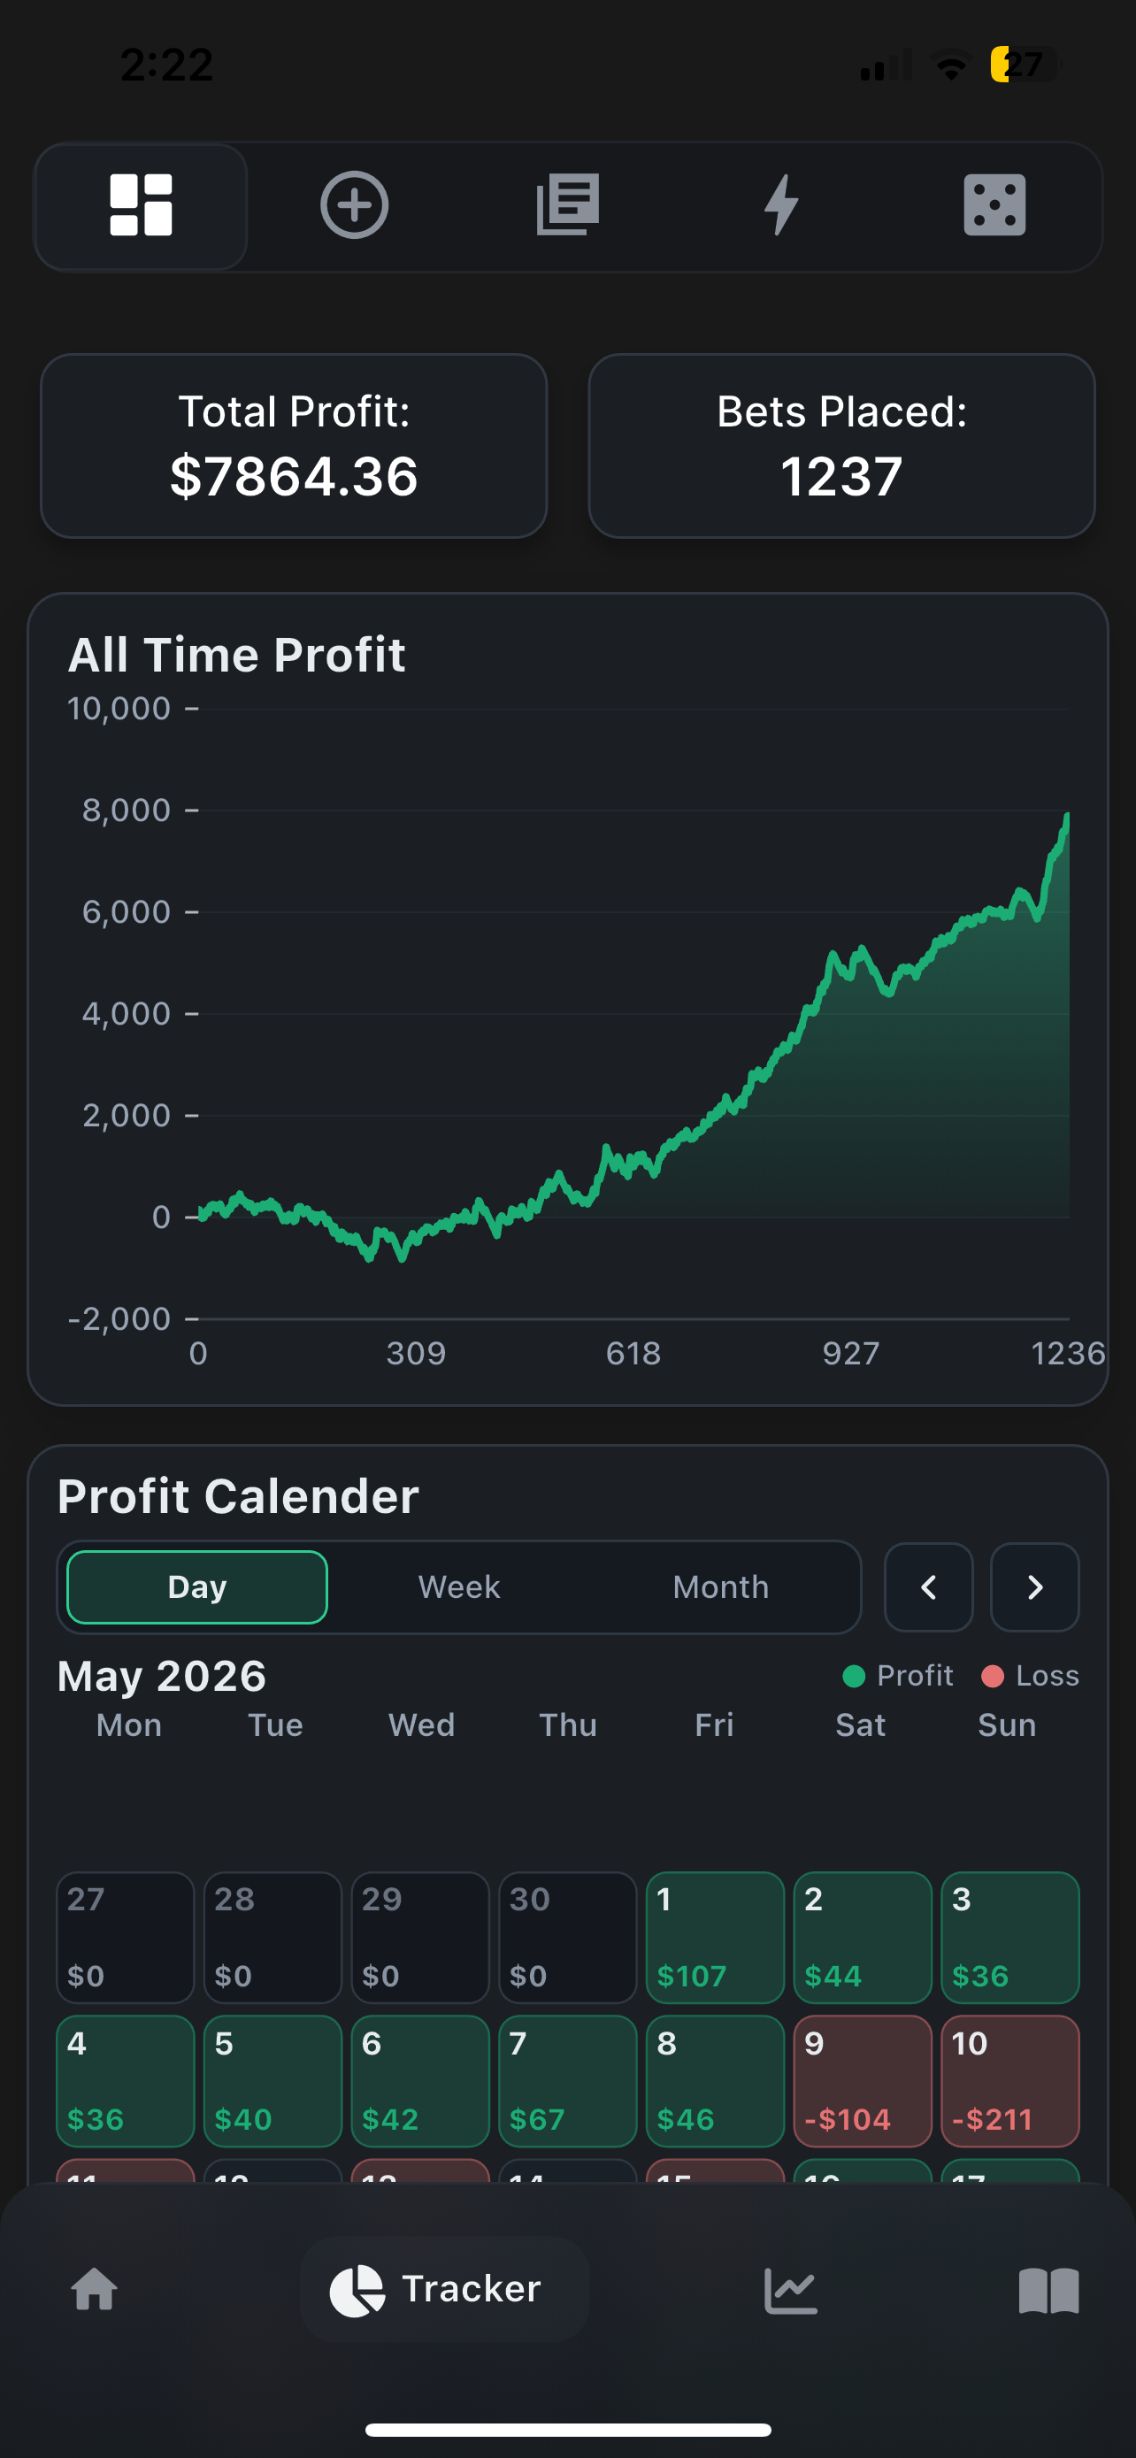Tap the 6,000 y-axis label
1136x2458 pixels.
[x=127, y=911]
